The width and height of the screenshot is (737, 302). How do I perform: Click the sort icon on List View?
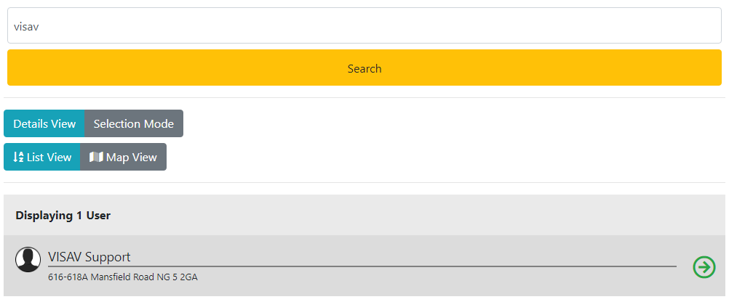click(x=18, y=158)
